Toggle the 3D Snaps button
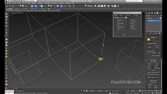The image size is (167, 94). pyautogui.click(x=61, y=6)
